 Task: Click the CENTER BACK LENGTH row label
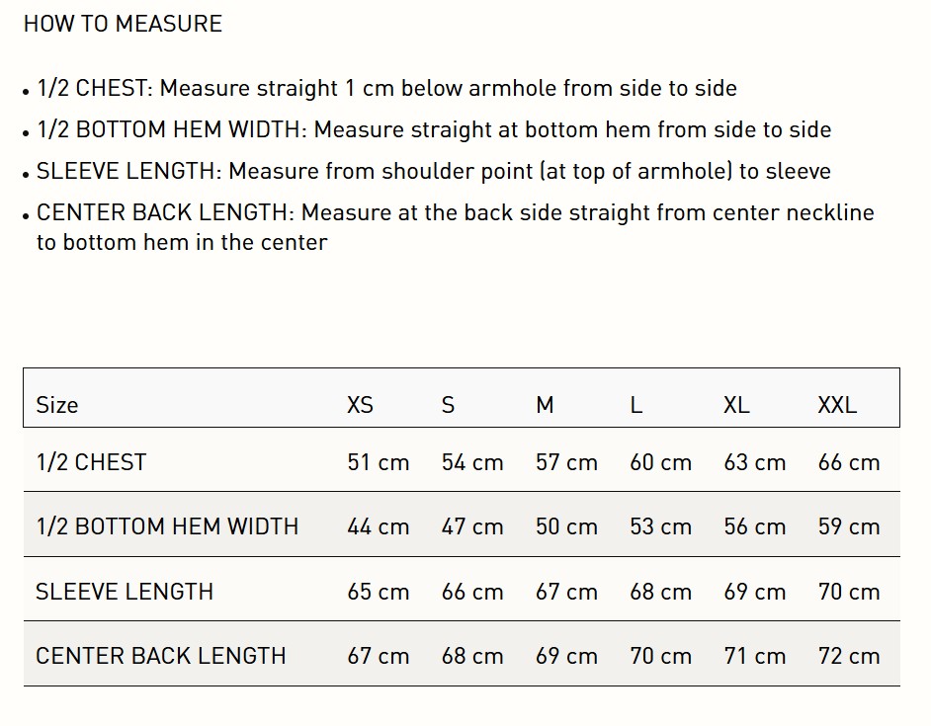coord(161,656)
